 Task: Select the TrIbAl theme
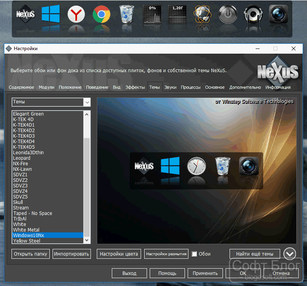click(x=48, y=219)
